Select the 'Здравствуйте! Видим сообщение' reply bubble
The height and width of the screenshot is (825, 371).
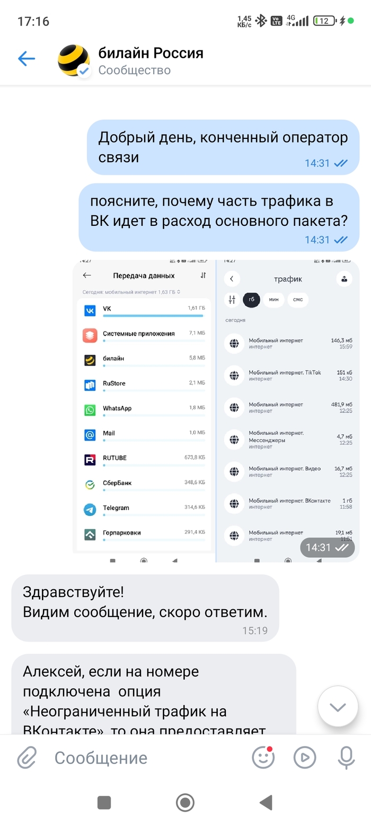[145, 608]
